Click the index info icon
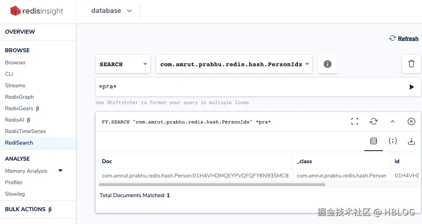The width and height of the screenshot is (422, 224). (x=327, y=64)
